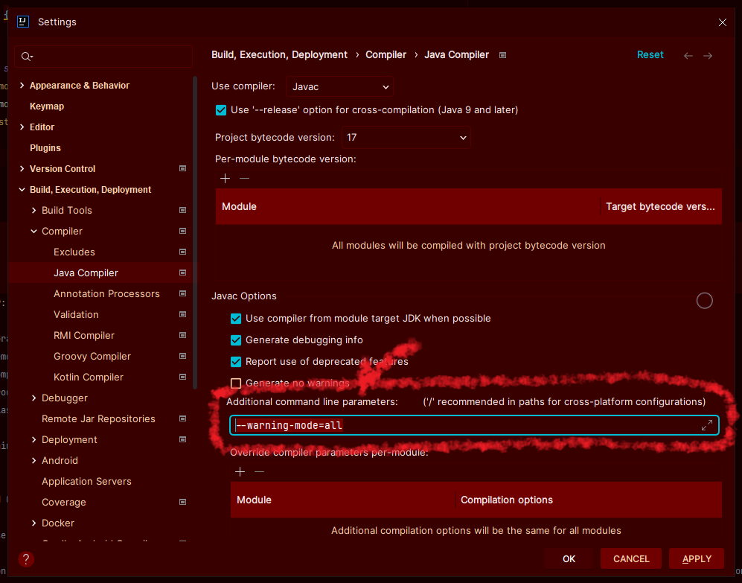
Task: Expand the Editor section
Action: (x=22, y=127)
